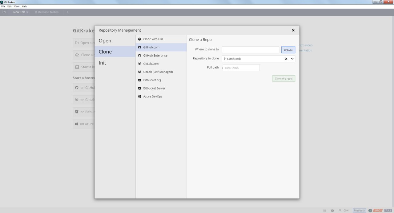Choose GitHub Enterprise provider
This screenshot has height=213, width=394.
pyautogui.click(x=161, y=56)
